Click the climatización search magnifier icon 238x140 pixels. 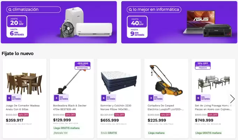pos(10,9)
